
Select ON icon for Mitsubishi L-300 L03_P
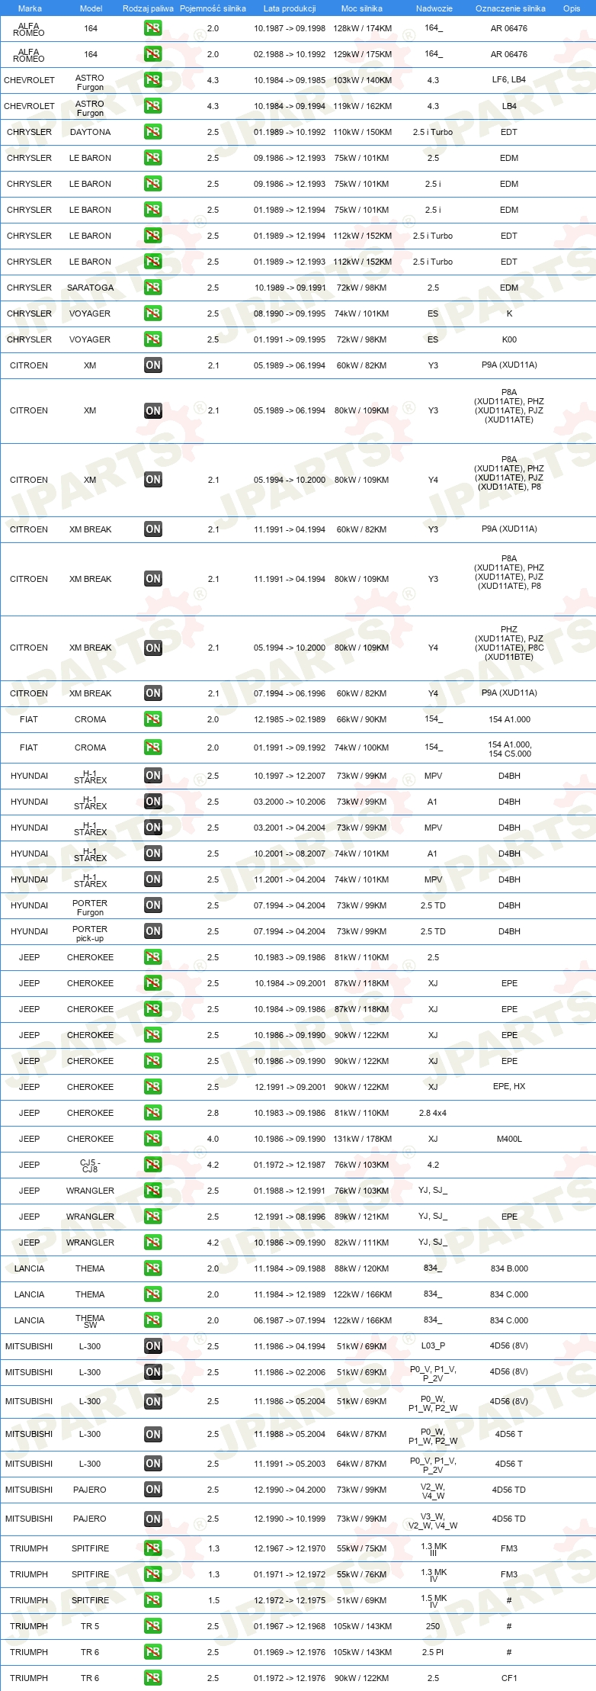pyautogui.click(x=152, y=1346)
